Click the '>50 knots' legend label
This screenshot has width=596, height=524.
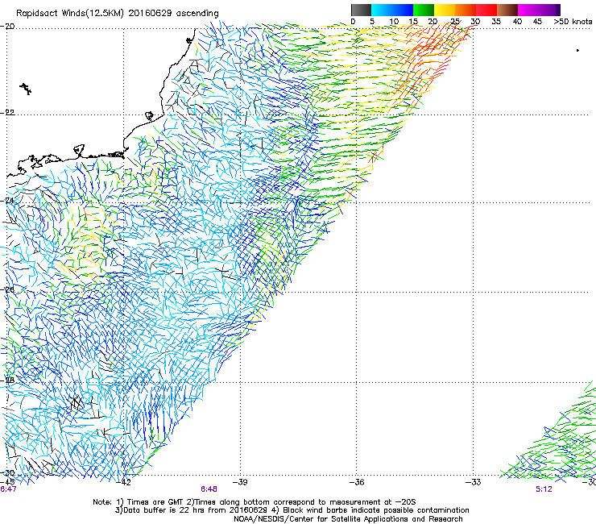573,21
